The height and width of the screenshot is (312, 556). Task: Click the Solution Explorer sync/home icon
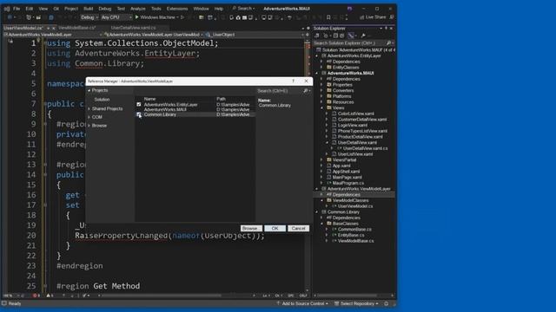tap(316, 36)
